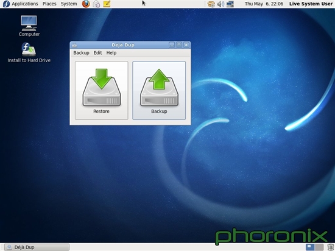Open the Help menu in Deja Dup
335x251 pixels.
pyautogui.click(x=111, y=53)
